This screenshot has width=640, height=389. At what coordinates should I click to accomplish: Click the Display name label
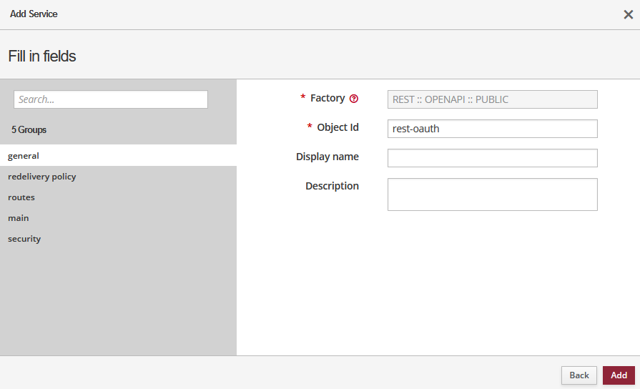(328, 157)
